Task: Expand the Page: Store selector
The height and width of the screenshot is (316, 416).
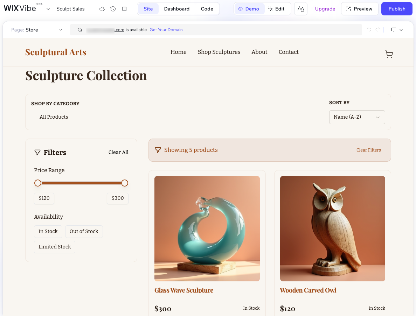Action: coord(37,30)
